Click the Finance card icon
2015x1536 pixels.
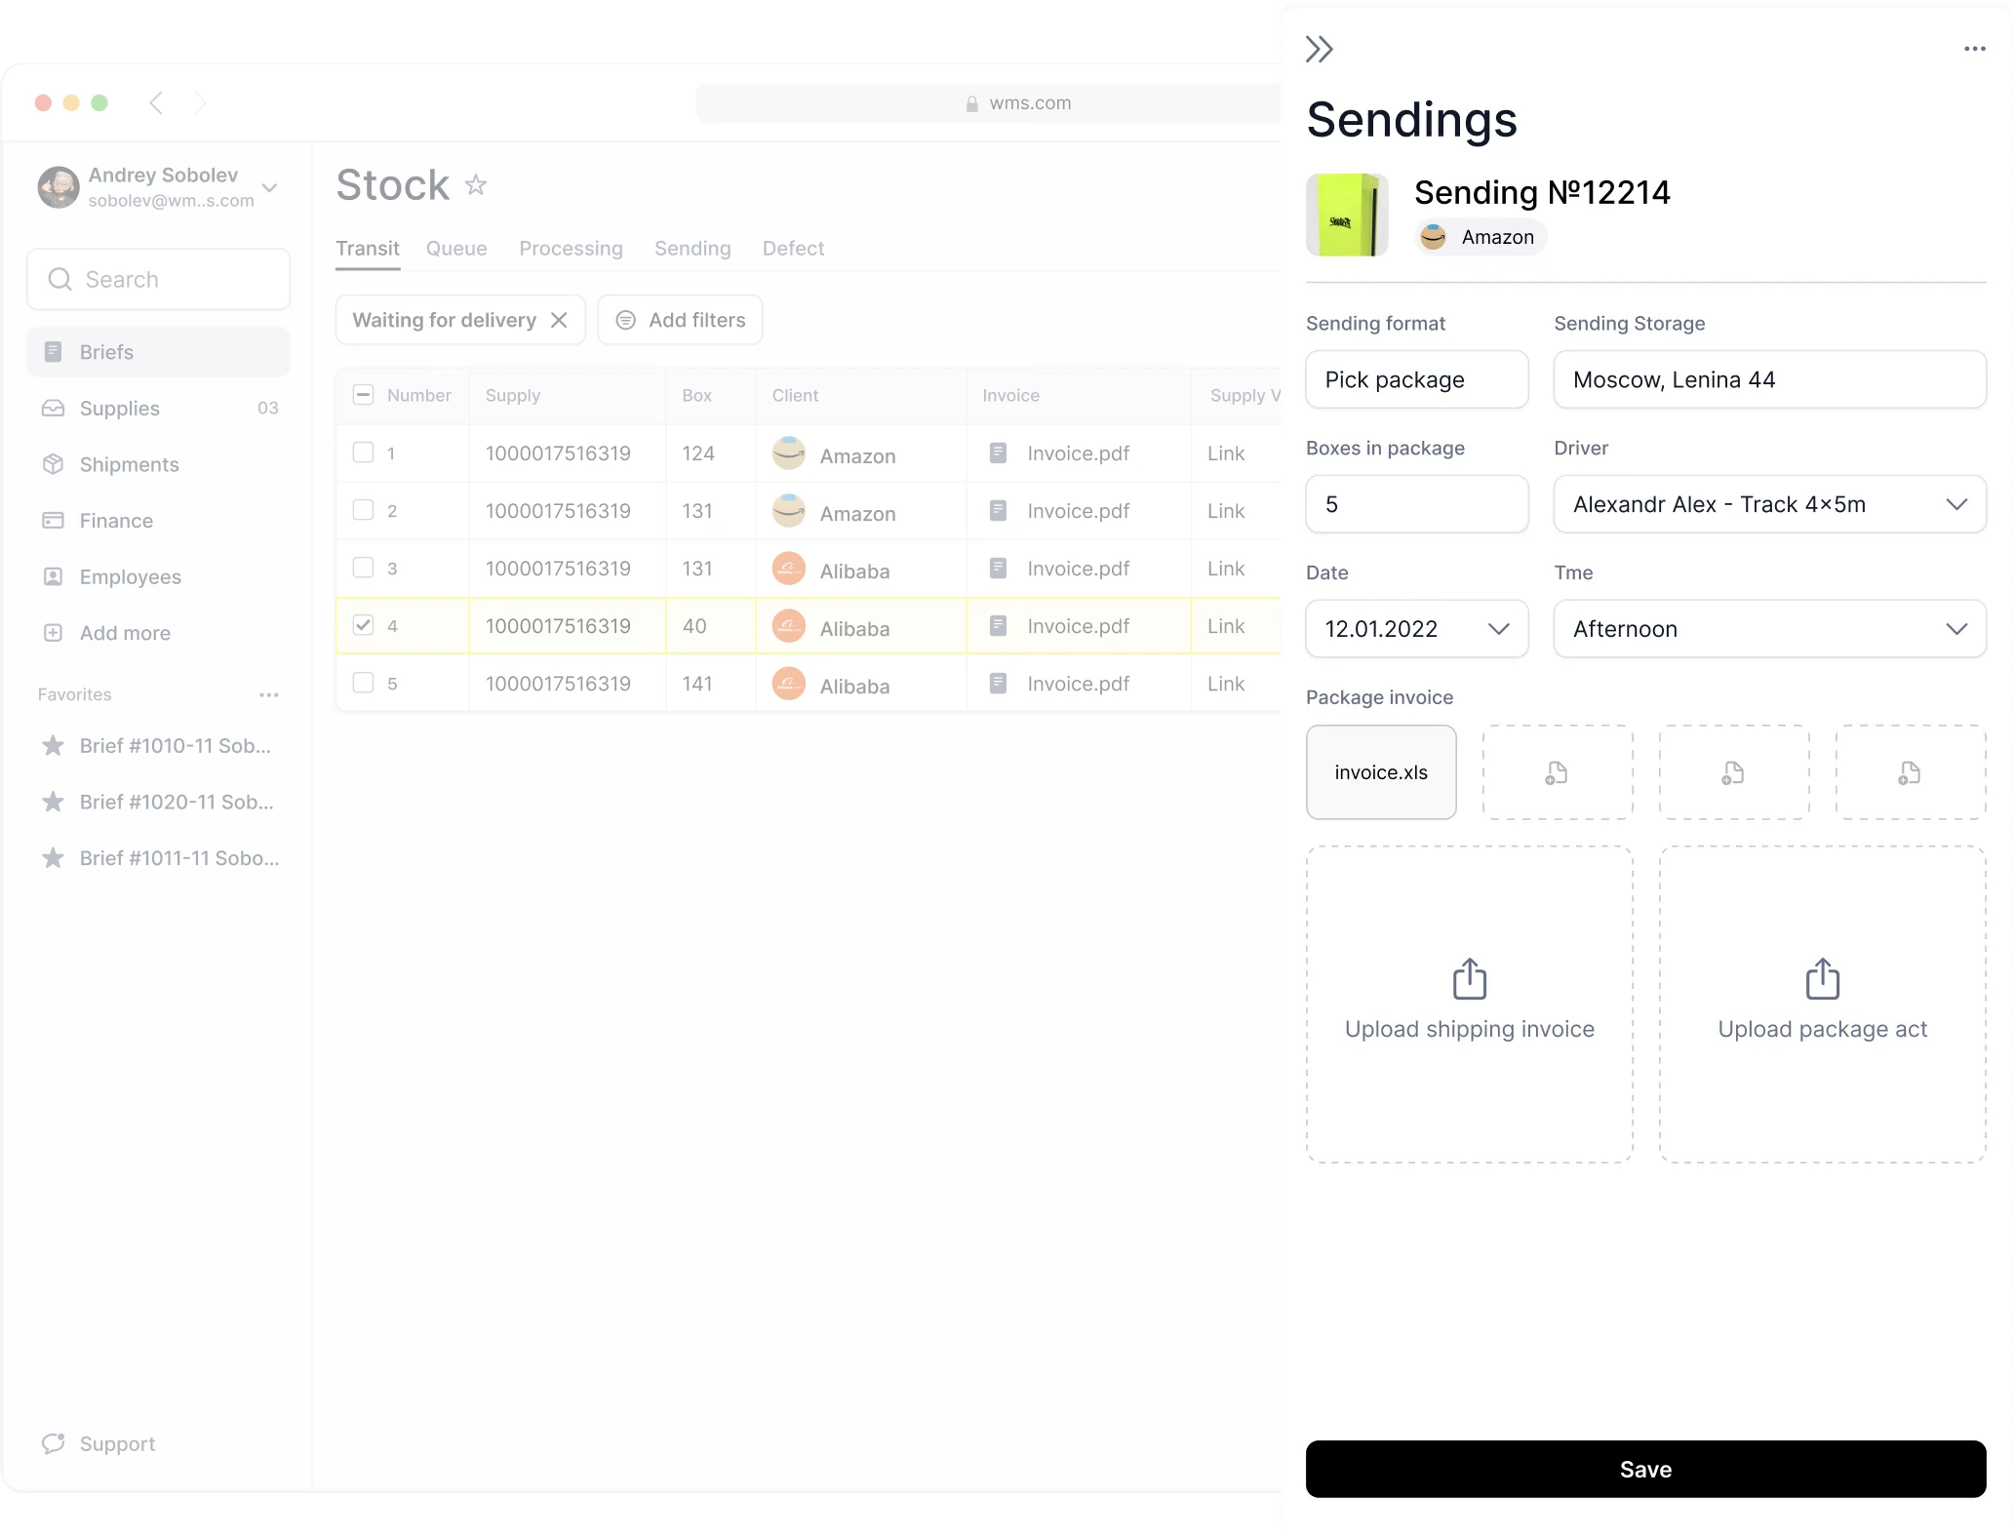coord(54,521)
